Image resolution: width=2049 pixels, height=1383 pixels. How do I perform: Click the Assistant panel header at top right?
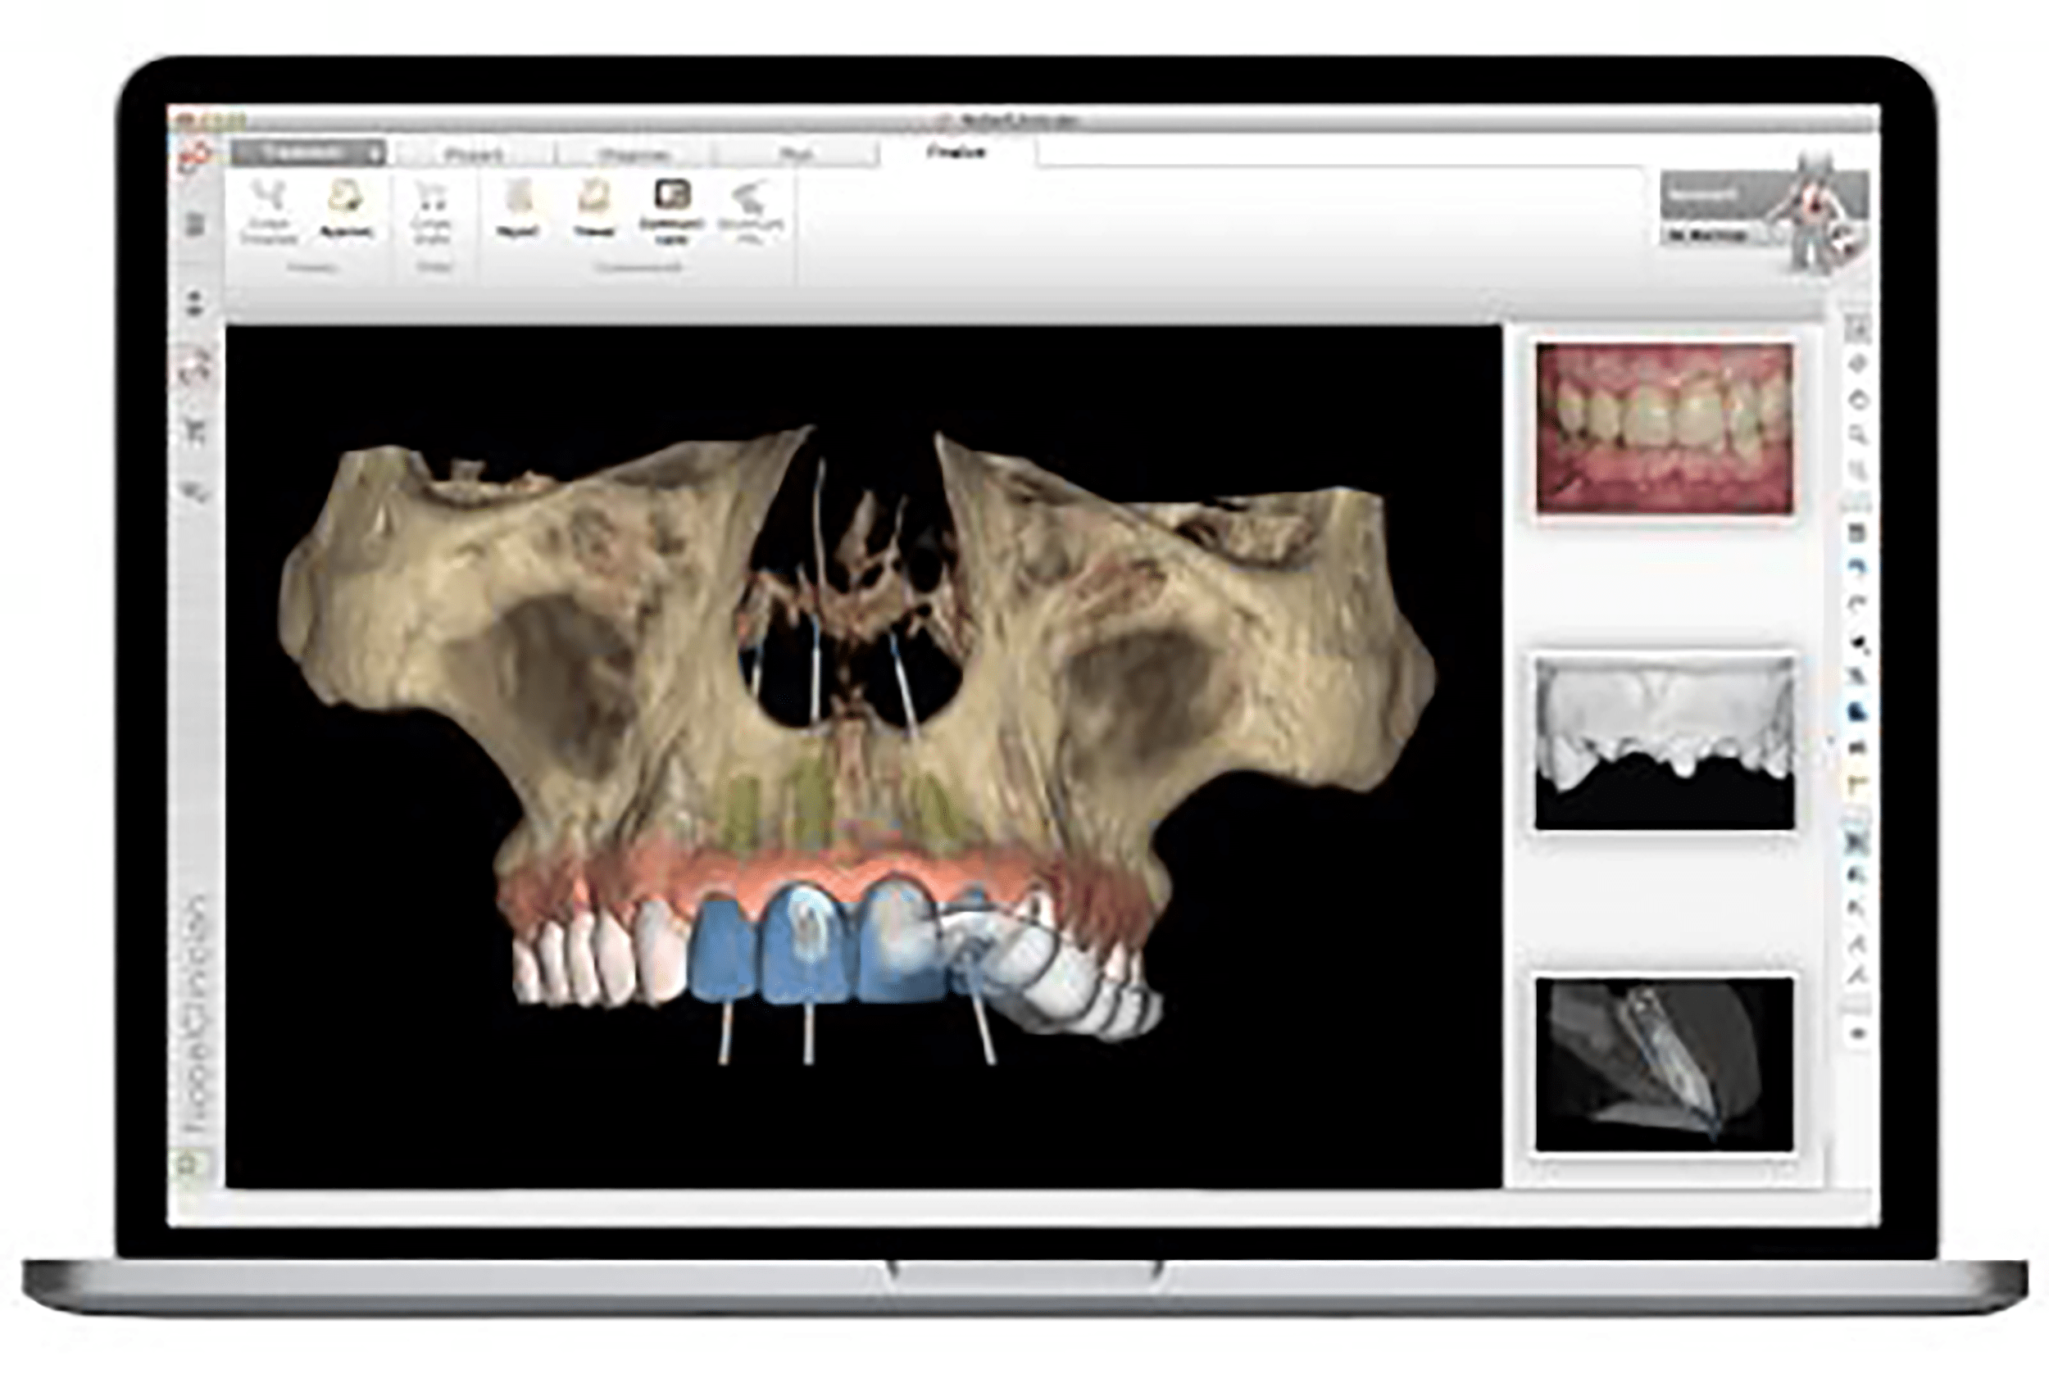(x=1715, y=195)
